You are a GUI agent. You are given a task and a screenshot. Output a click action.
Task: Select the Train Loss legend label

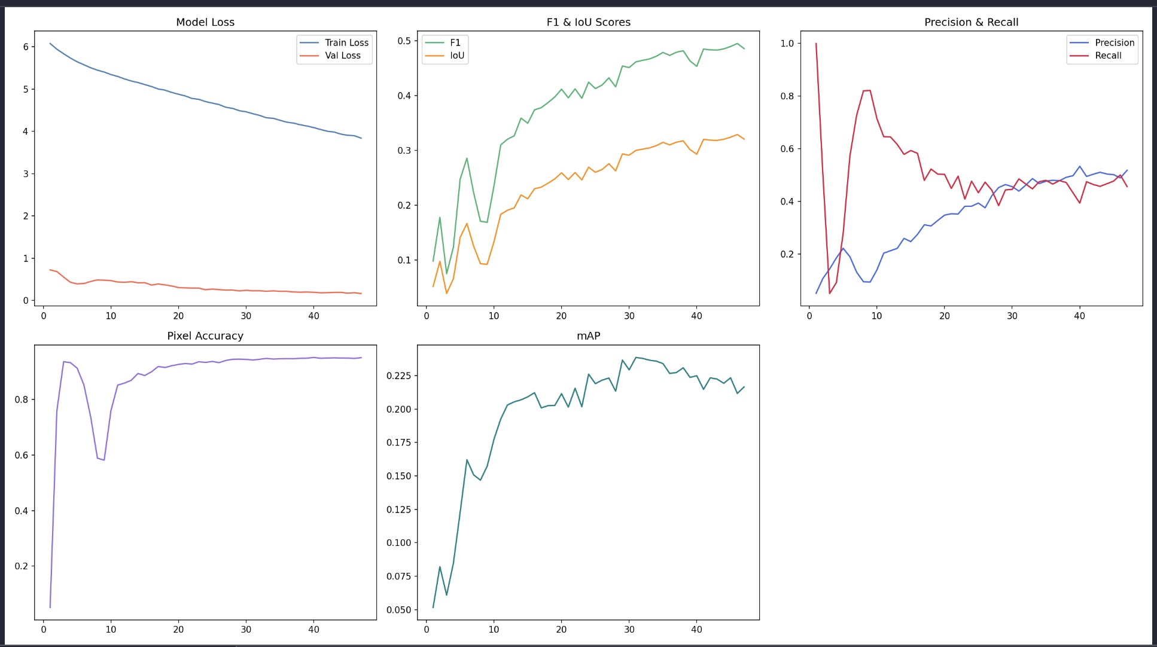pos(346,42)
